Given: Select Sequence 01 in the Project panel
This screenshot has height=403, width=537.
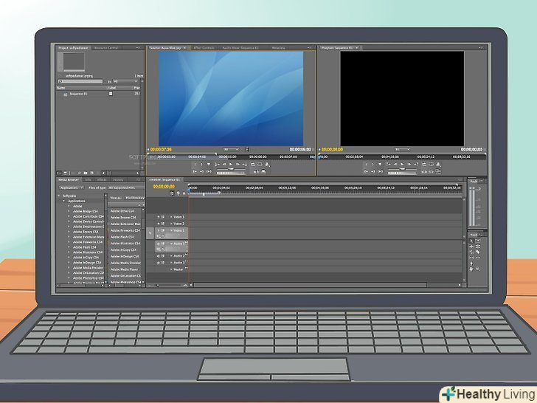Looking at the screenshot, I should (x=77, y=94).
